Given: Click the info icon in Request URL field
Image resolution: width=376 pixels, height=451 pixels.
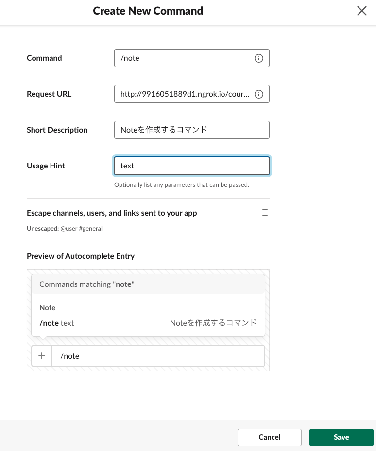Looking at the screenshot, I should click(x=258, y=94).
